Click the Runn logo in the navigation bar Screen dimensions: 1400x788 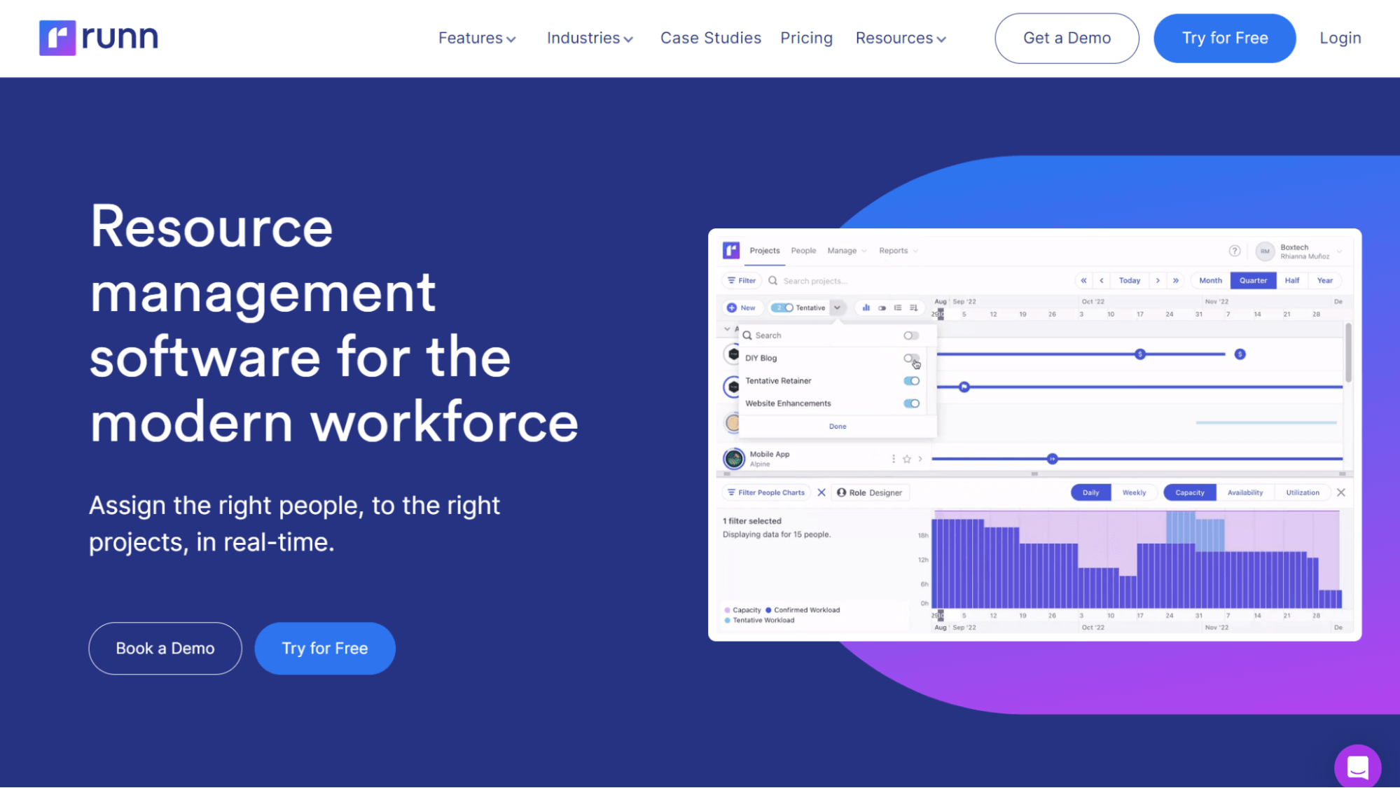pos(98,37)
